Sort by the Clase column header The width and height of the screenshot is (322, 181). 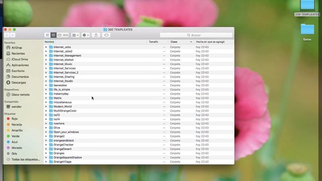click(181, 42)
